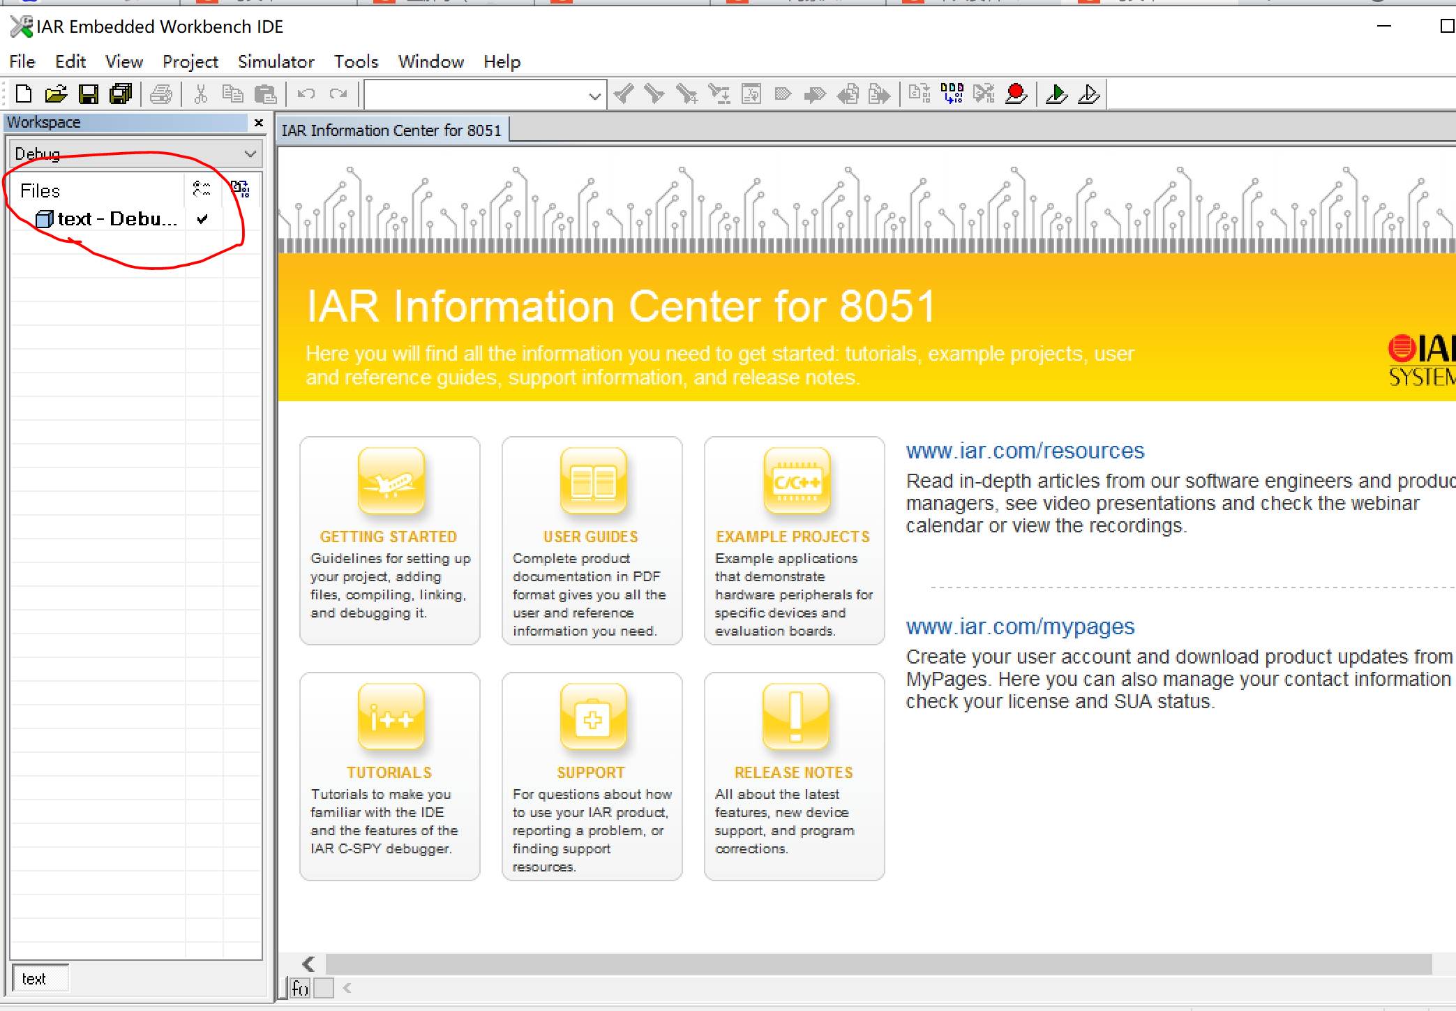Click the Save All toolbar icon
The height and width of the screenshot is (1011, 1456).
[x=121, y=94]
